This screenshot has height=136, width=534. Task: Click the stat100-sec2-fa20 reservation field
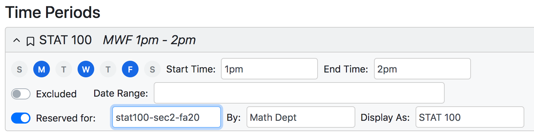click(x=167, y=117)
